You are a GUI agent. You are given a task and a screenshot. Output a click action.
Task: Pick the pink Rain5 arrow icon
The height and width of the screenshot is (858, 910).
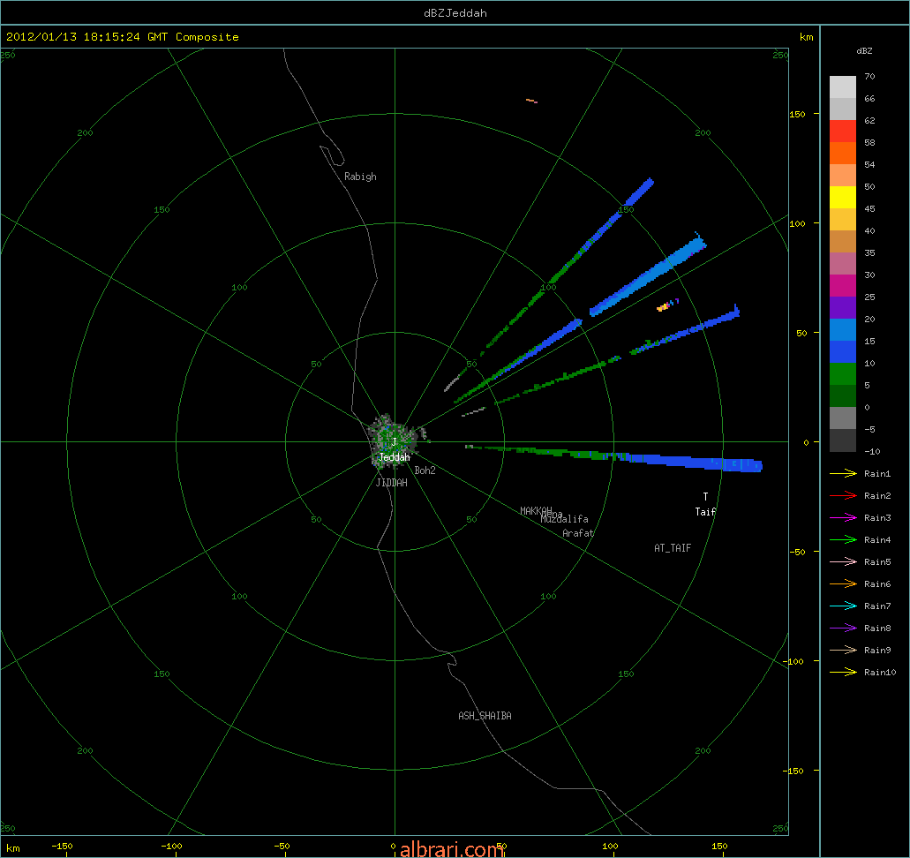tap(843, 562)
